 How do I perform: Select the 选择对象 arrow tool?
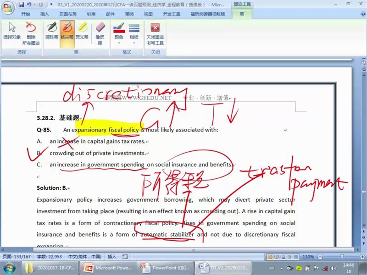click(12, 31)
